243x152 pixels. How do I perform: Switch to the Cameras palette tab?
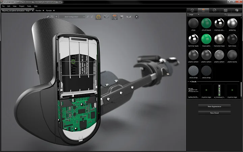pyautogui.click(x=225, y=10)
